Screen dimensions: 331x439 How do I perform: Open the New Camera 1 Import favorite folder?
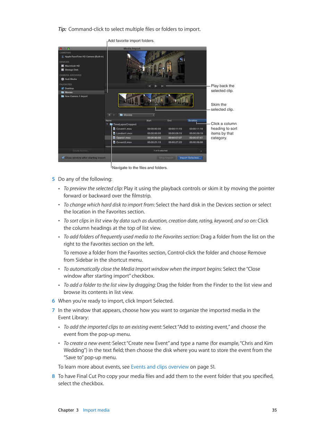(76, 96)
